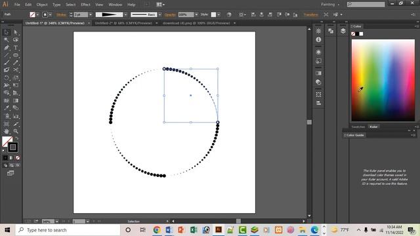
Task: Activate the Stroke box in toolbox
Action: [12, 147]
